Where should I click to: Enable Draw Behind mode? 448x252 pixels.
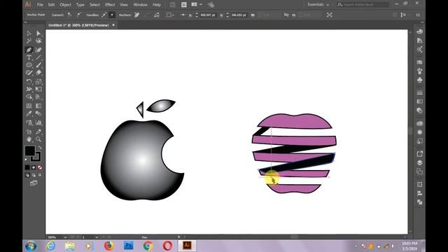(x=34, y=175)
